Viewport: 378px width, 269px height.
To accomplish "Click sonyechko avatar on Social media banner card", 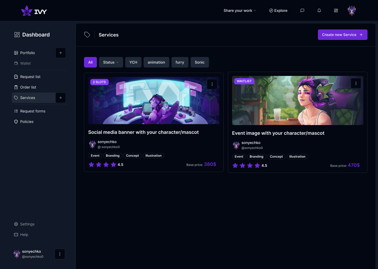I will pyautogui.click(x=92, y=144).
